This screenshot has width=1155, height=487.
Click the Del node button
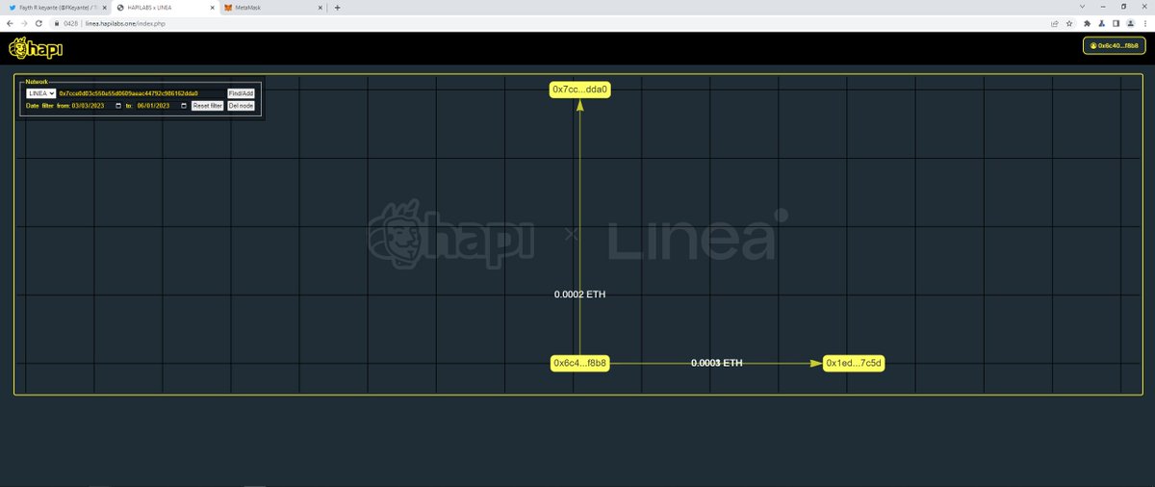(x=241, y=106)
